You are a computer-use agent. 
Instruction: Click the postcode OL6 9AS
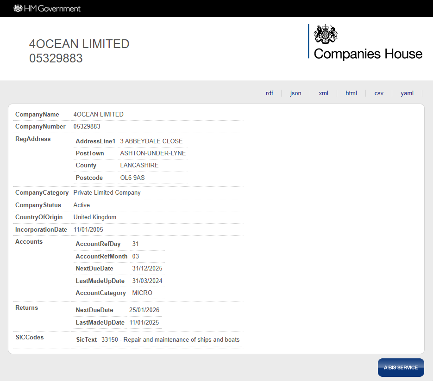(x=132, y=178)
